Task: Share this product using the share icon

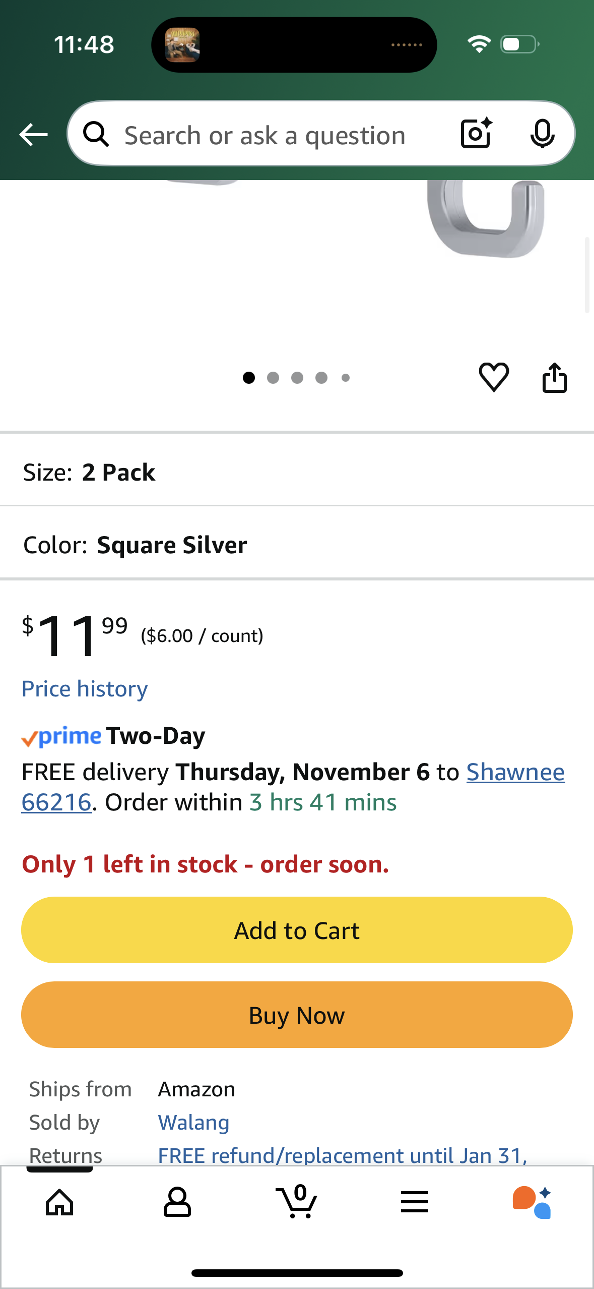Action: (555, 378)
